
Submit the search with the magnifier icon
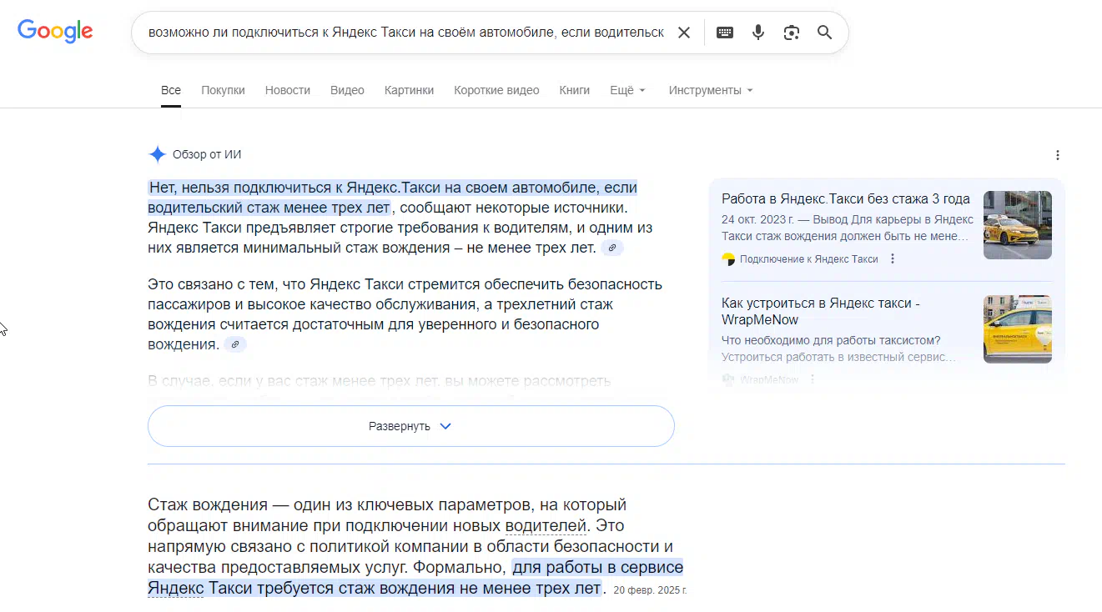(x=825, y=33)
